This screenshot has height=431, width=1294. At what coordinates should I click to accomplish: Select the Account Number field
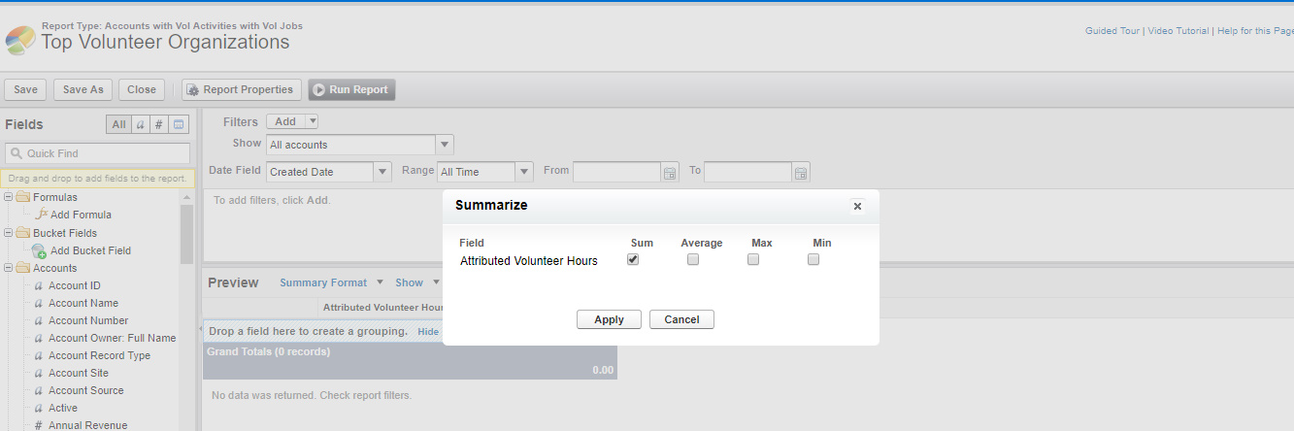pyautogui.click(x=88, y=320)
